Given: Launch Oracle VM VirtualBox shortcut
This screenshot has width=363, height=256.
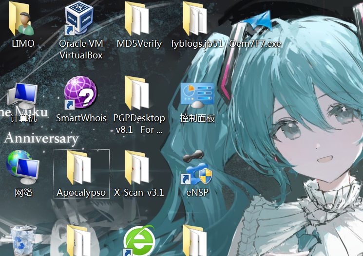Looking at the screenshot, I should pyautogui.click(x=79, y=18).
